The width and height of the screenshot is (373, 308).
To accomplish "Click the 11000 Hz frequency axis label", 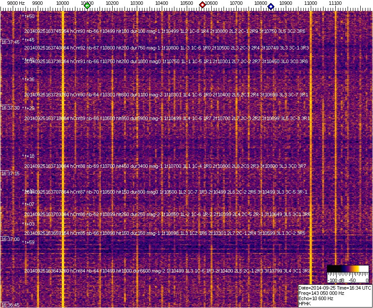I will pyautogui.click(x=311, y=3).
